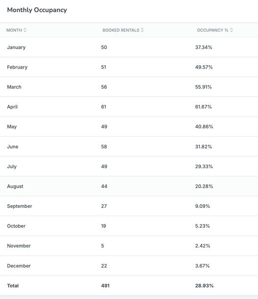258x299 pixels.
Task: Click June's occupancy value 31.82%
Action: (x=203, y=147)
